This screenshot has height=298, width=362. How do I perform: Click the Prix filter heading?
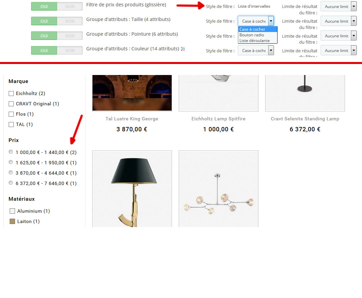(x=14, y=140)
